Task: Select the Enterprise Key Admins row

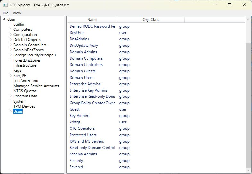Action: [x=156, y=90]
